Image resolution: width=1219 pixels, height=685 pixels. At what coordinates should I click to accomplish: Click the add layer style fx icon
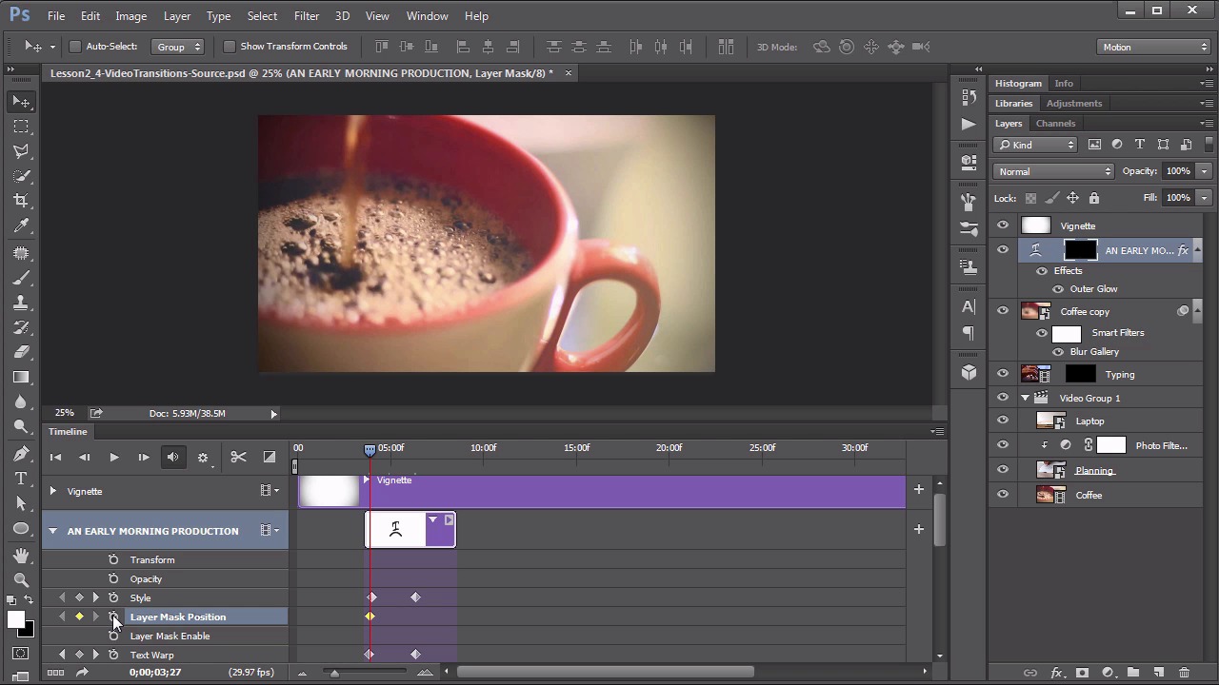pos(1056,673)
